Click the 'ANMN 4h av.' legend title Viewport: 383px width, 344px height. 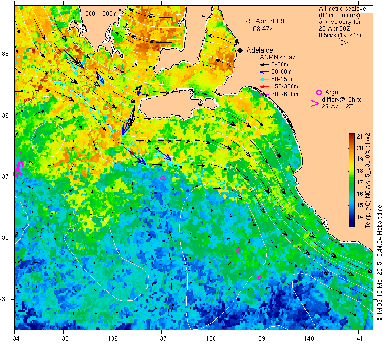pyautogui.click(x=278, y=57)
